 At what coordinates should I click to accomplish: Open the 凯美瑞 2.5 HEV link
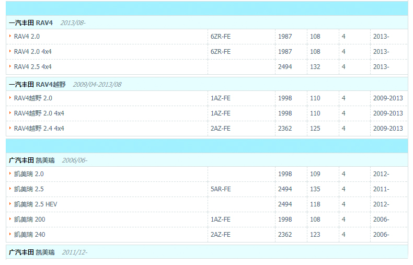pyautogui.click(x=36, y=204)
